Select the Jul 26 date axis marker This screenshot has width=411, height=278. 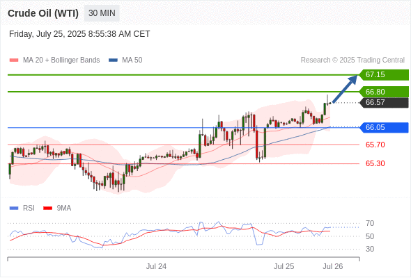pos(332,266)
